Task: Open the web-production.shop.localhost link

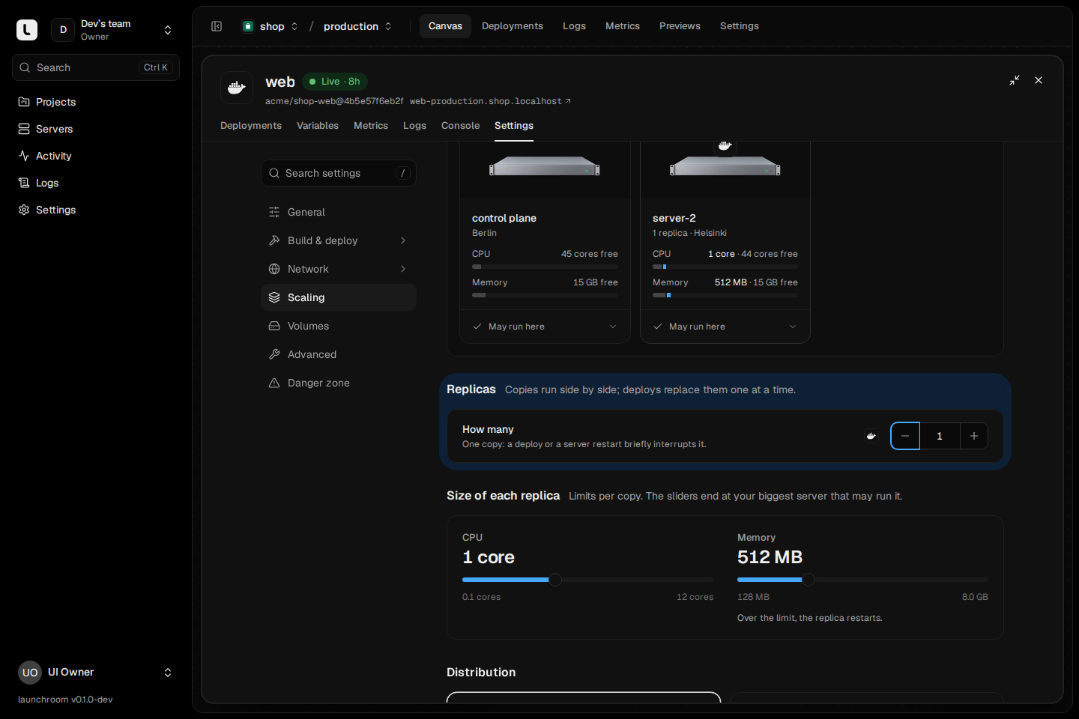Action: (490, 101)
